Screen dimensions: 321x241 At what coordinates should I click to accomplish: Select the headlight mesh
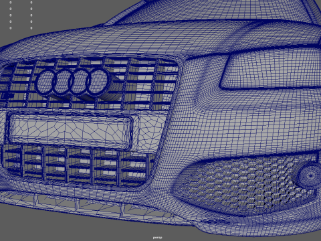pyautogui.click(x=271, y=68)
